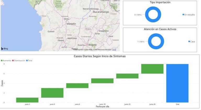Select the junio 18 green bar
The image size is (201, 110).
coord(102,81)
